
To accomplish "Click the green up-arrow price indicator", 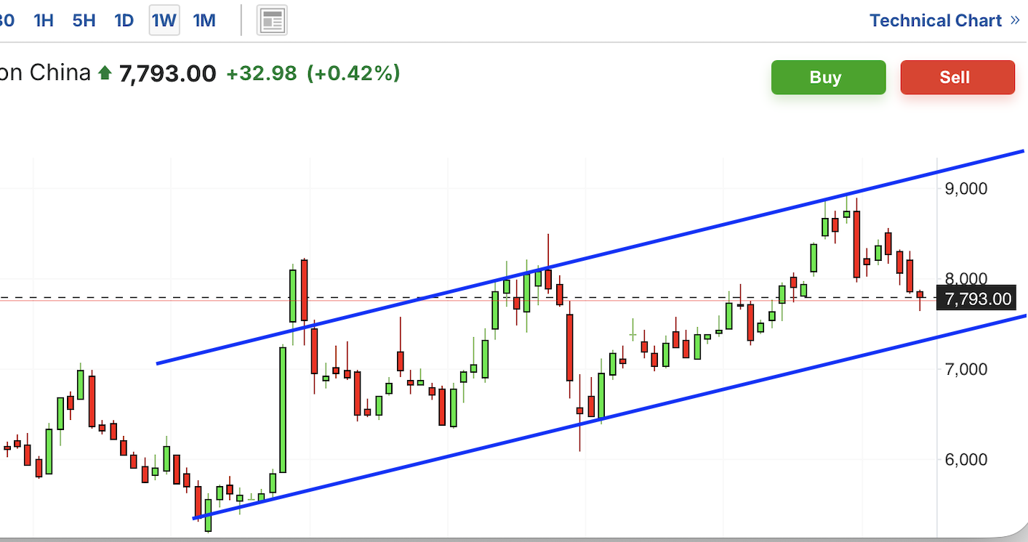I will [105, 73].
